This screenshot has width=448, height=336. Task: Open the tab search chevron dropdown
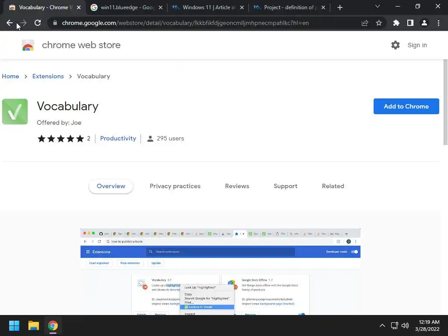378,6
